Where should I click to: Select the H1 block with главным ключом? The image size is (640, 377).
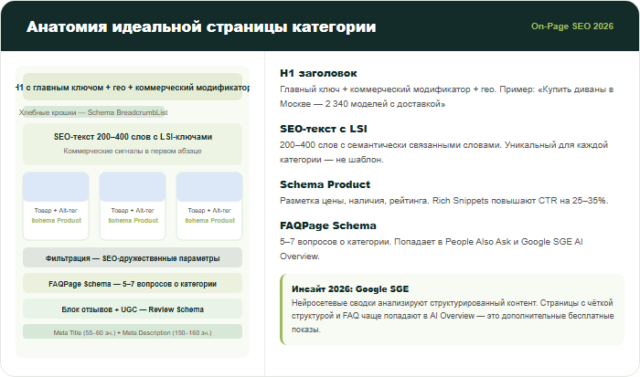click(133, 88)
